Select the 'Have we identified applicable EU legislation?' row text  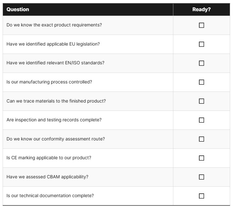pos(53,44)
